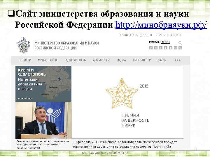Click the Шуйский филиал ИвГУ footer text

pos(105,153)
